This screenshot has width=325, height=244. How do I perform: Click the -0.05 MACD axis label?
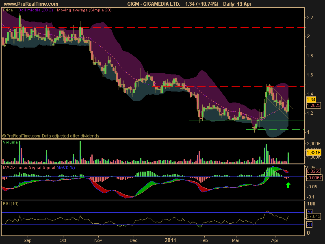tap(312, 187)
